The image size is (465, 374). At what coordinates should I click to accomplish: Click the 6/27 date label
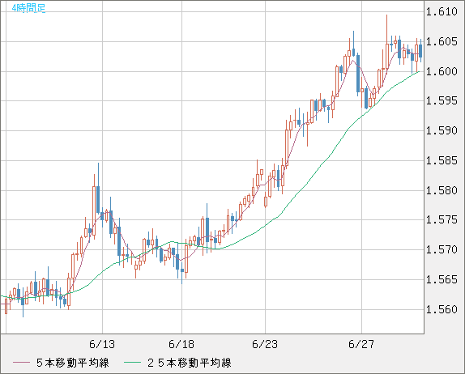click(x=361, y=344)
